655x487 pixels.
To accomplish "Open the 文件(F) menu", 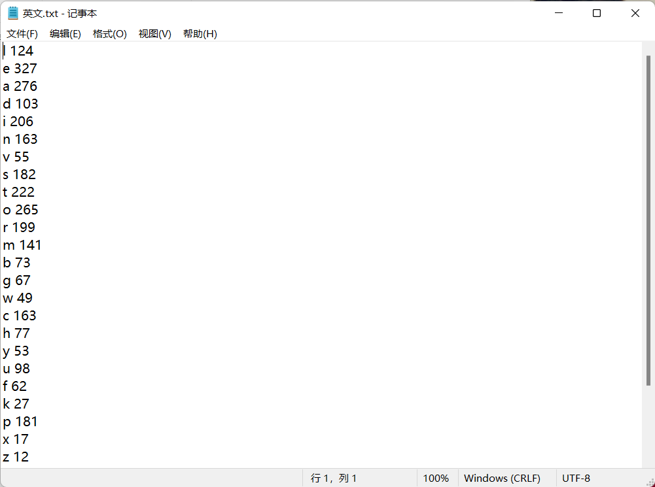I will [x=22, y=33].
